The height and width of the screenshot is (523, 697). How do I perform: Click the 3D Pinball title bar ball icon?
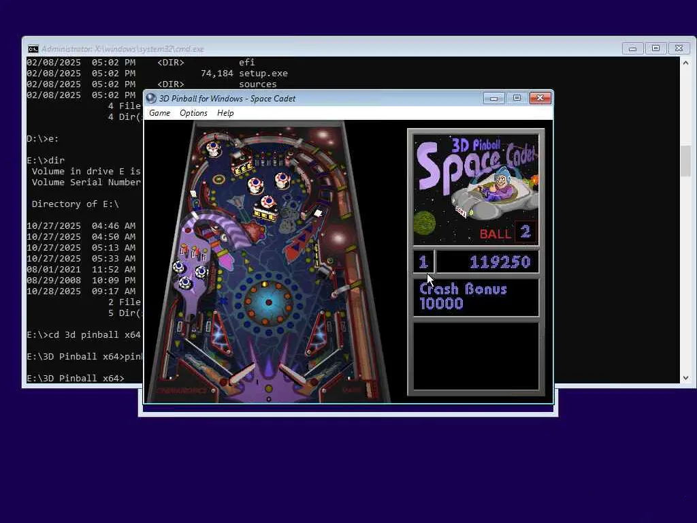point(151,98)
